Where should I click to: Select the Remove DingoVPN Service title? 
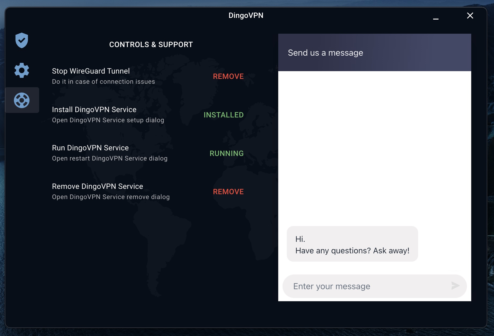click(x=97, y=186)
